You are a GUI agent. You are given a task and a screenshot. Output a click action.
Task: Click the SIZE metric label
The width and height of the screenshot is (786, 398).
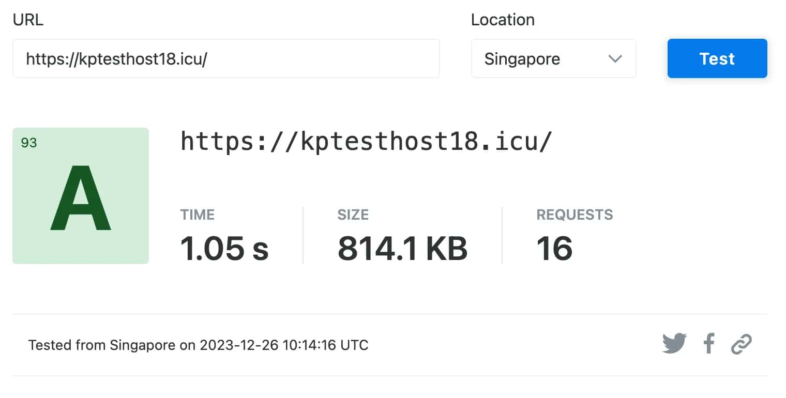pos(353,215)
